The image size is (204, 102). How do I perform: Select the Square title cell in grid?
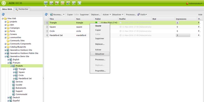click(62, 27)
